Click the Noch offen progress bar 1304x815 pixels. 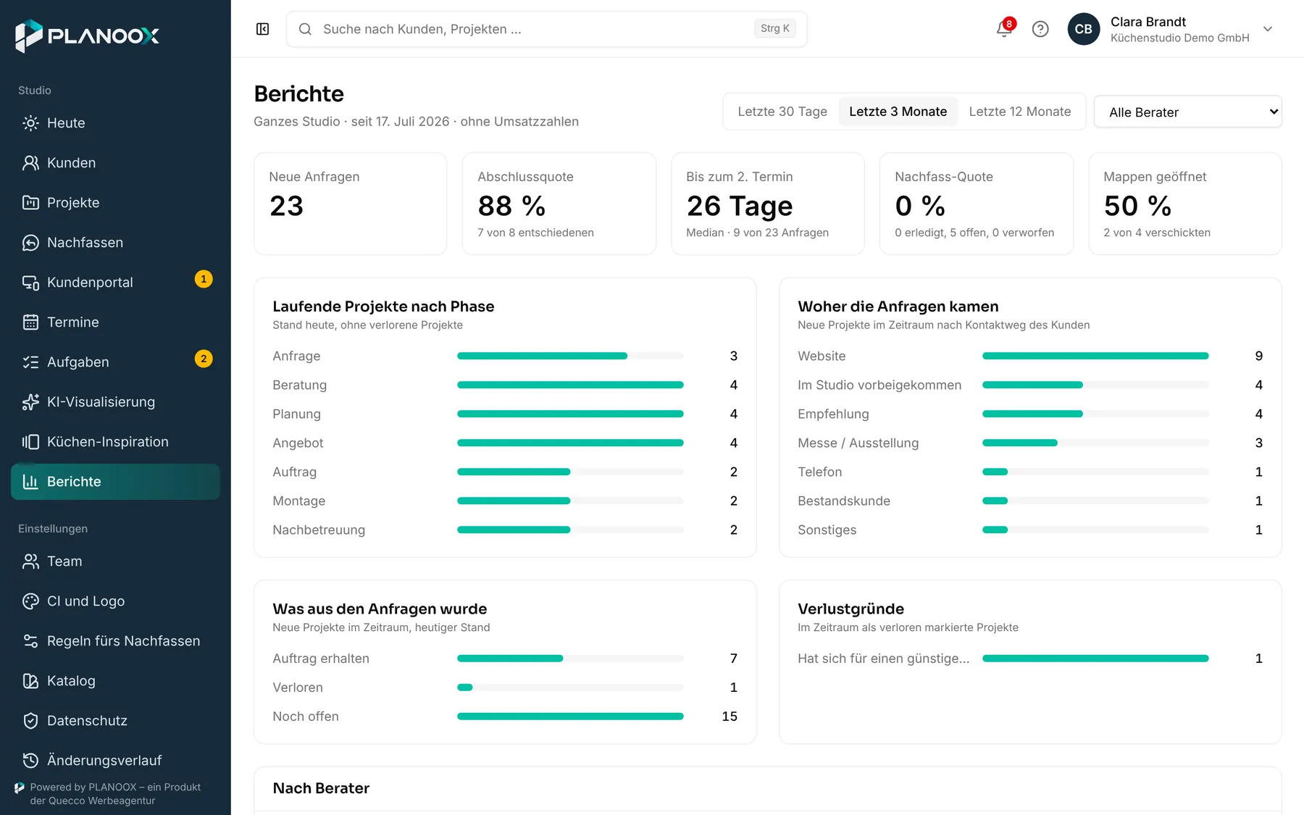(x=570, y=716)
